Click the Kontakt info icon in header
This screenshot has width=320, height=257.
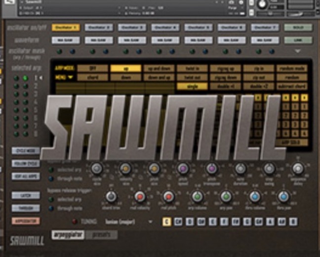pyautogui.click(x=241, y=2)
